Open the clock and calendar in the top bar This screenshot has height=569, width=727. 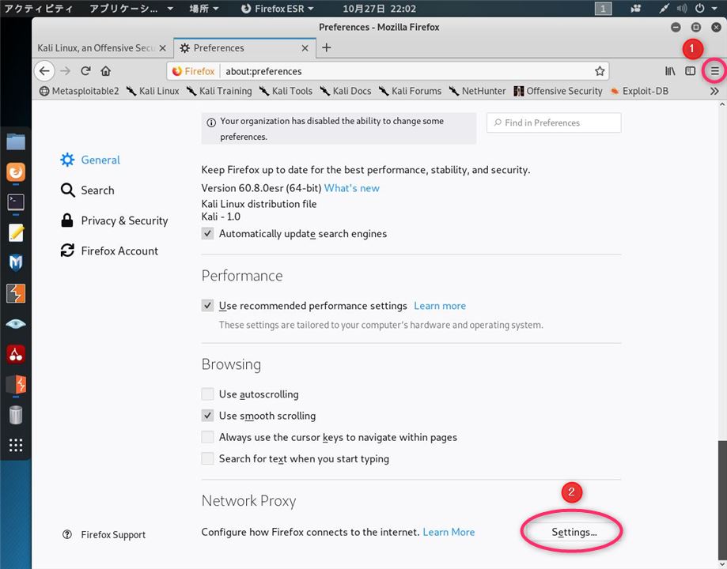tap(379, 9)
